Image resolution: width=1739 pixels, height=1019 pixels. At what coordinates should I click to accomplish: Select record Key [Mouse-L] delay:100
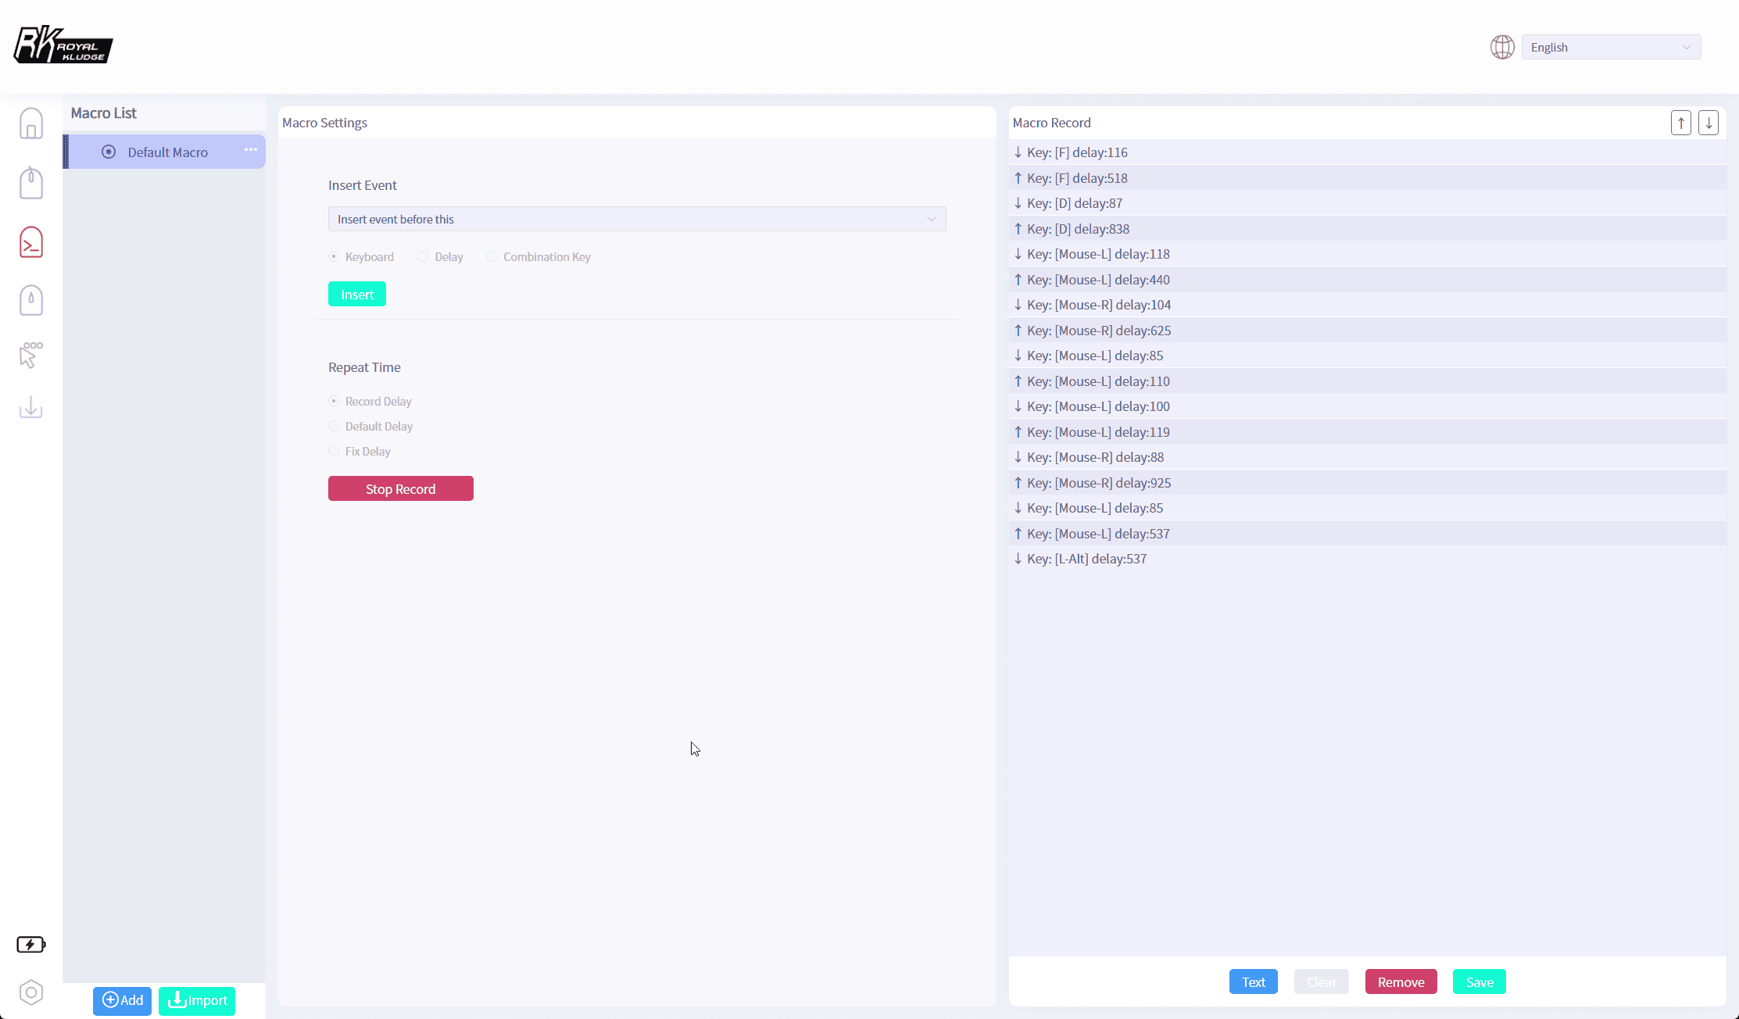[x=1368, y=406]
